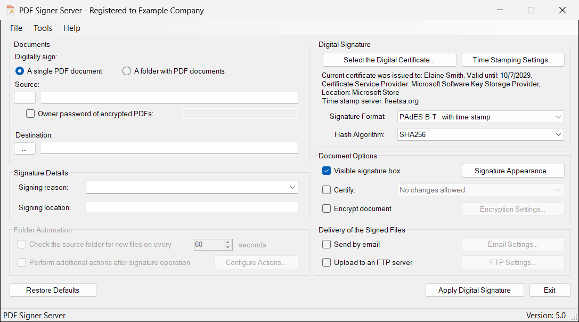Image resolution: width=579 pixels, height=322 pixels.
Task: Browse for the Source file
Action: click(25, 98)
